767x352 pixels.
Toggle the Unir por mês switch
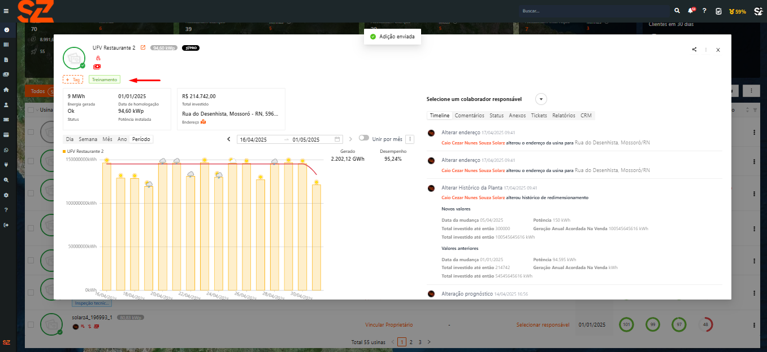(x=363, y=138)
